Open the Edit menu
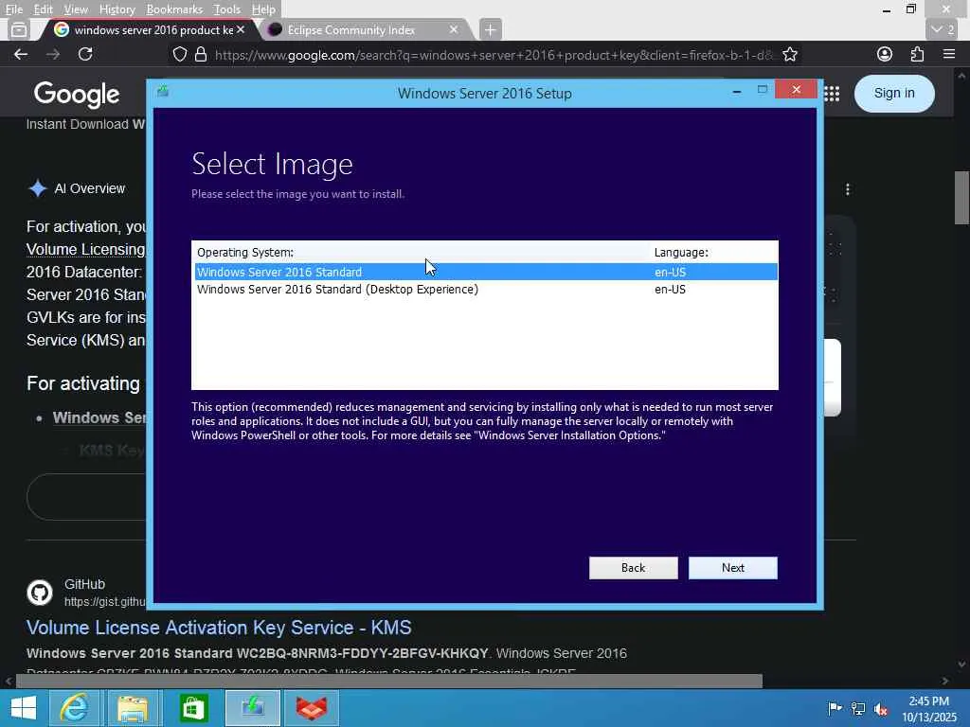970x727 pixels. pyautogui.click(x=43, y=9)
